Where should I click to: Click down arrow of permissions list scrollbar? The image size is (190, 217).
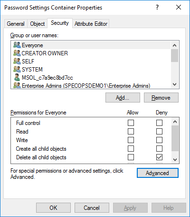pyautogui.click(x=175, y=159)
